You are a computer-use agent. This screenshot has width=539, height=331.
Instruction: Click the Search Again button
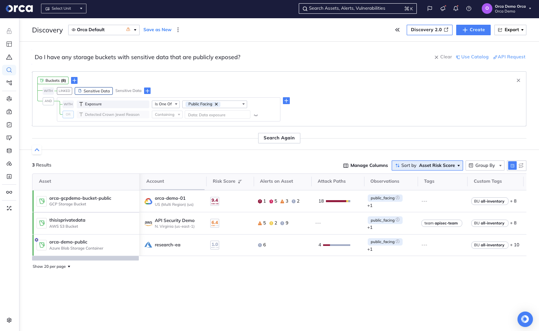(x=279, y=138)
